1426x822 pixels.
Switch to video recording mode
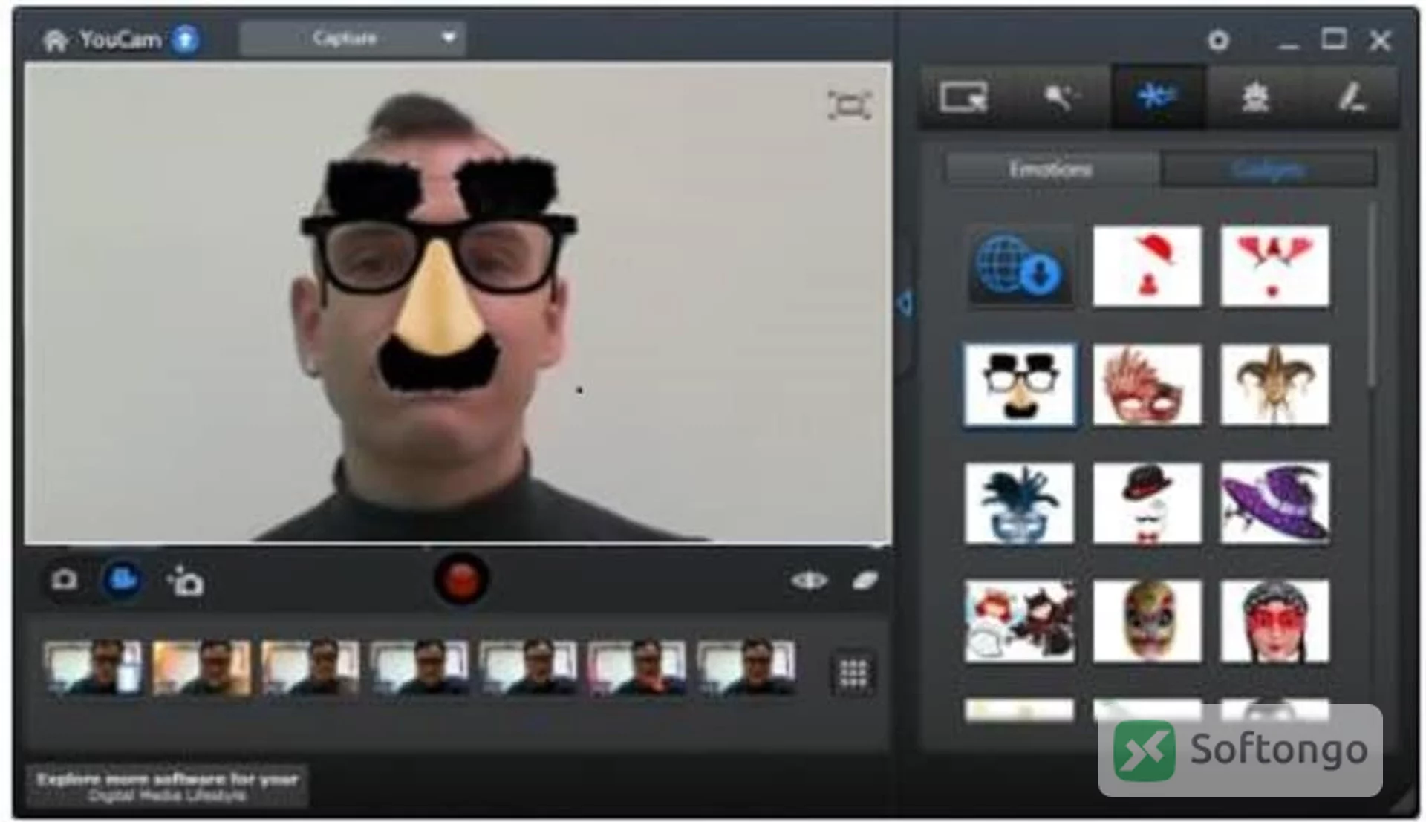pos(123,580)
